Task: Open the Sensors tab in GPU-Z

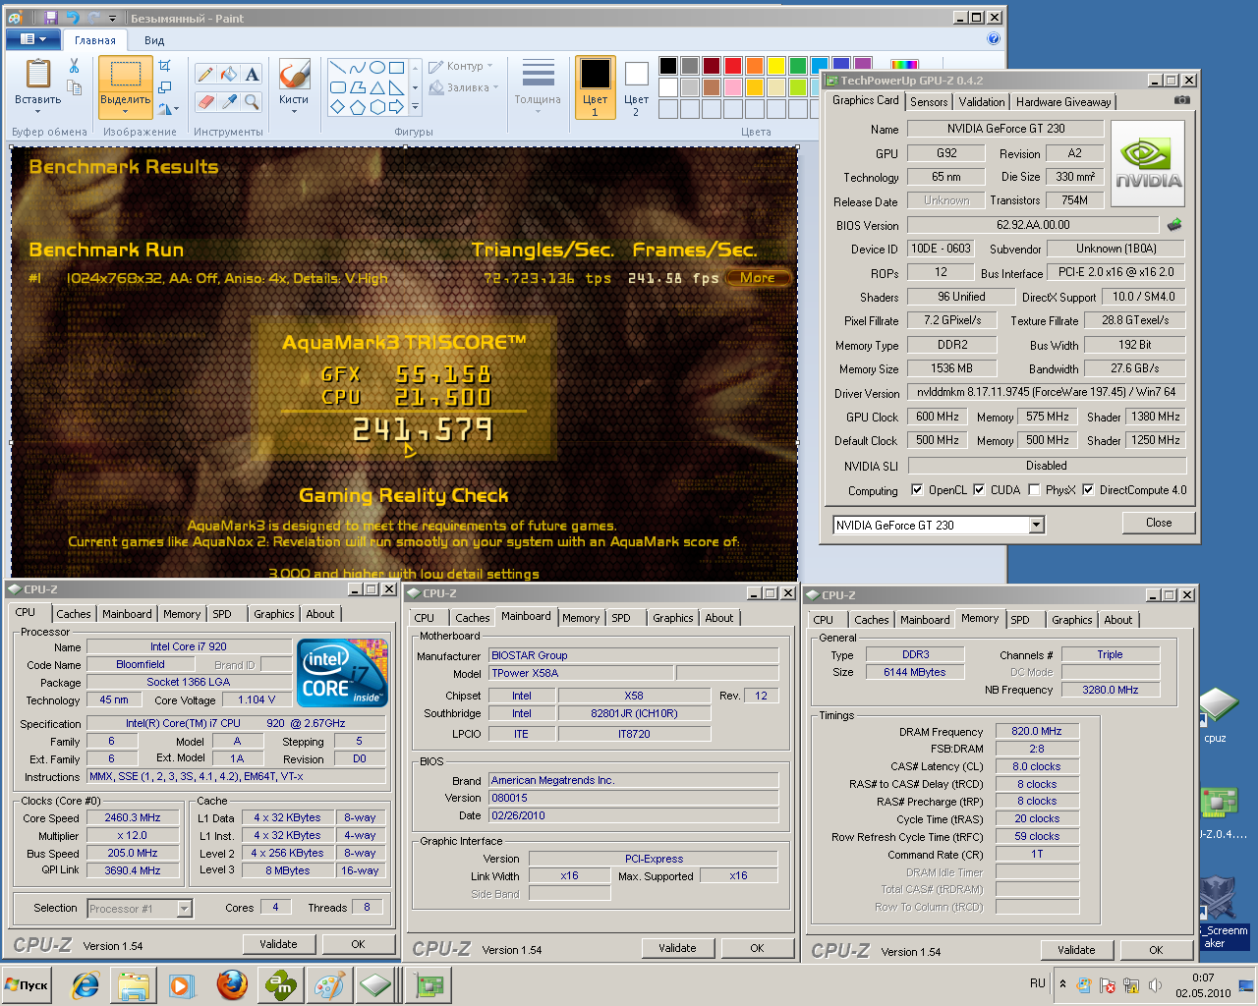Action: point(929,102)
